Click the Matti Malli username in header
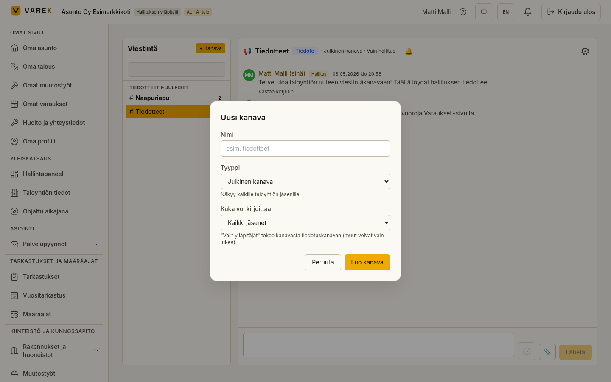611x382 pixels. click(436, 12)
